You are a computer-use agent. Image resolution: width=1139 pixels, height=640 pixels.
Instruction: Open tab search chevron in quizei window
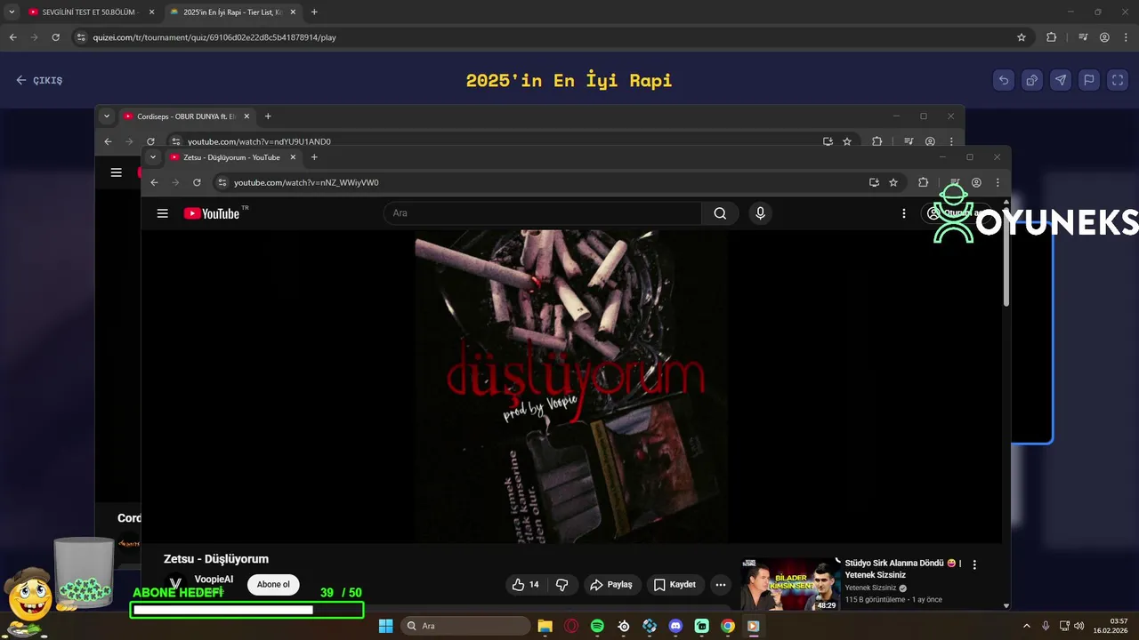(12, 12)
